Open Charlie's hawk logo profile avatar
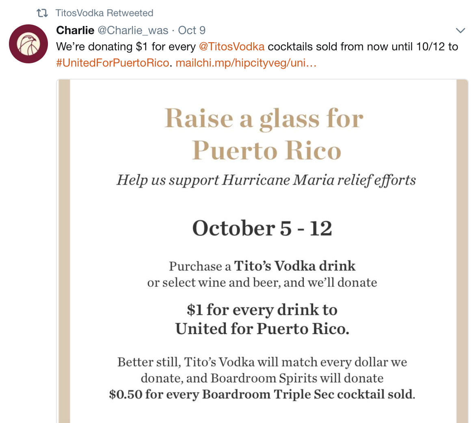 tap(28, 44)
